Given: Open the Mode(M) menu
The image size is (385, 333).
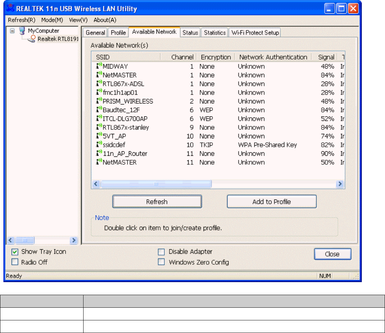Looking at the screenshot, I should (52, 20).
